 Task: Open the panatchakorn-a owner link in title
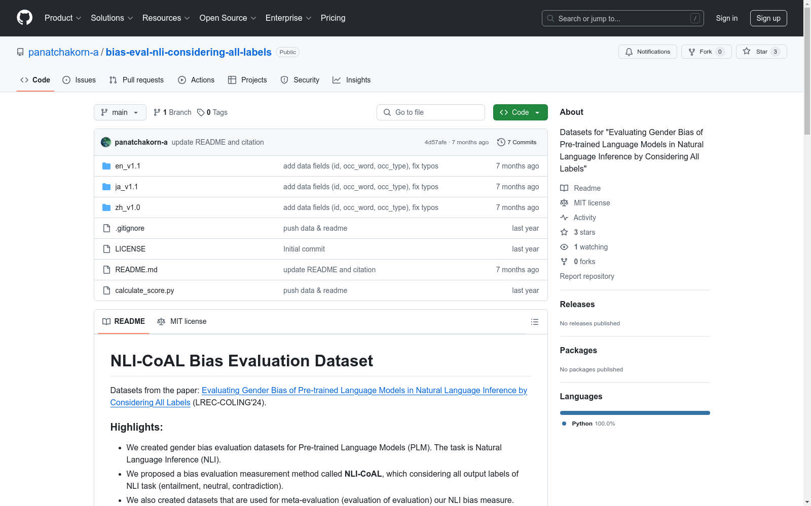point(63,52)
